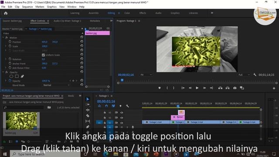Open the Metadata tab
Image resolution: width=279 pixels, height=157 pixels.
95,21
